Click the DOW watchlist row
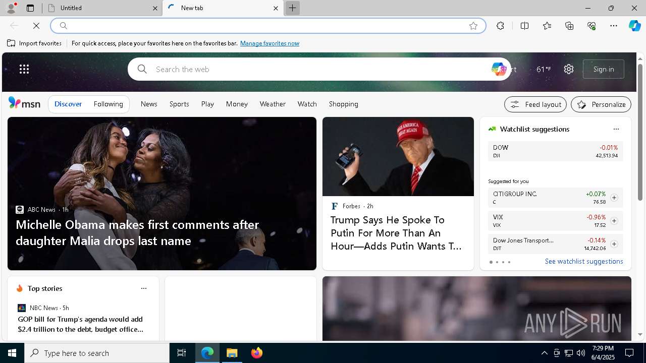Screen dimensions: 646x363 (x=555, y=151)
